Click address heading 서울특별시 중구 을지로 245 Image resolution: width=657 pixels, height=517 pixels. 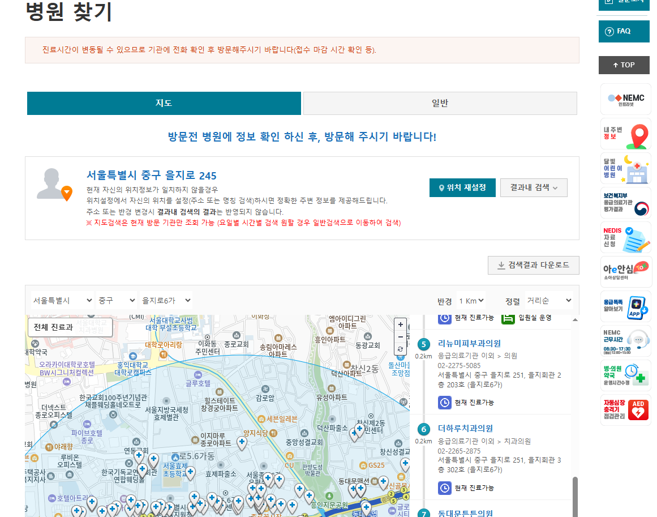click(151, 176)
